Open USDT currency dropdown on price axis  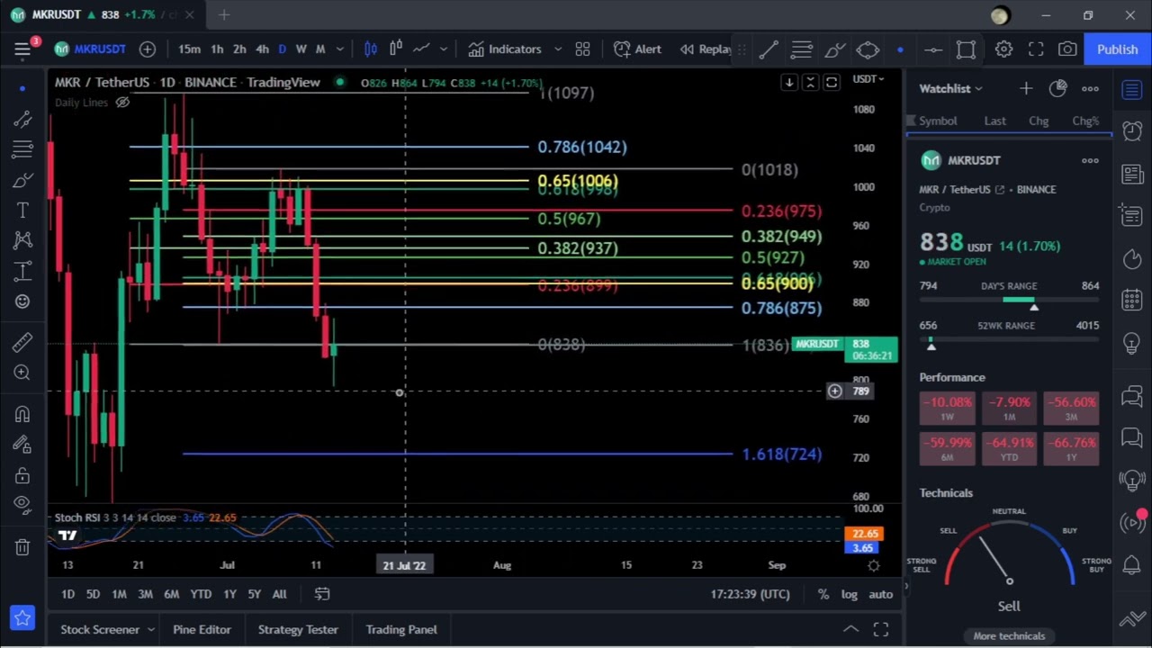868,79
